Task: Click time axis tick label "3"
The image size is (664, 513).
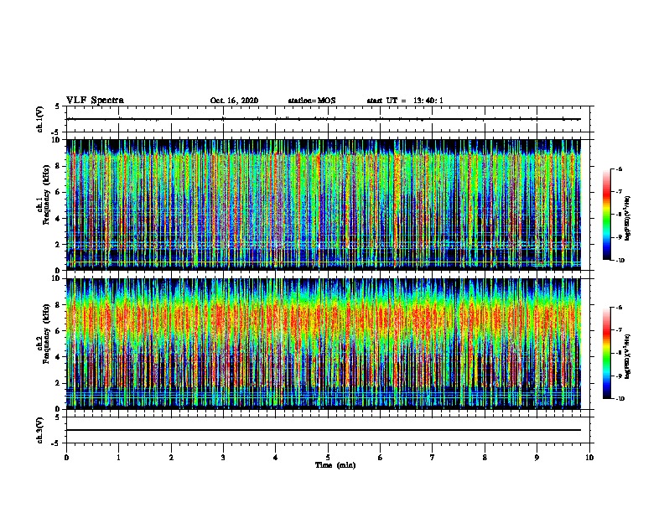Action: point(223,458)
